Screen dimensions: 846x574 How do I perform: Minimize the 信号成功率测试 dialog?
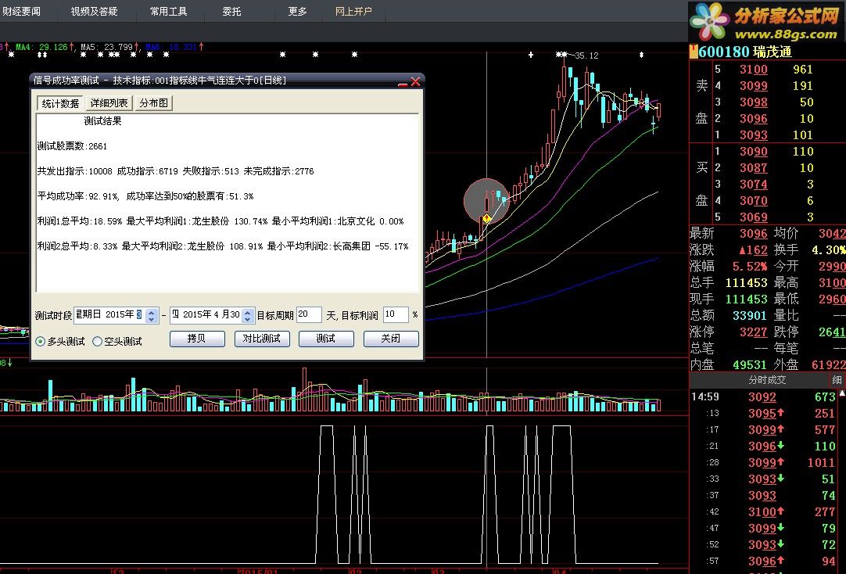[403, 83]
